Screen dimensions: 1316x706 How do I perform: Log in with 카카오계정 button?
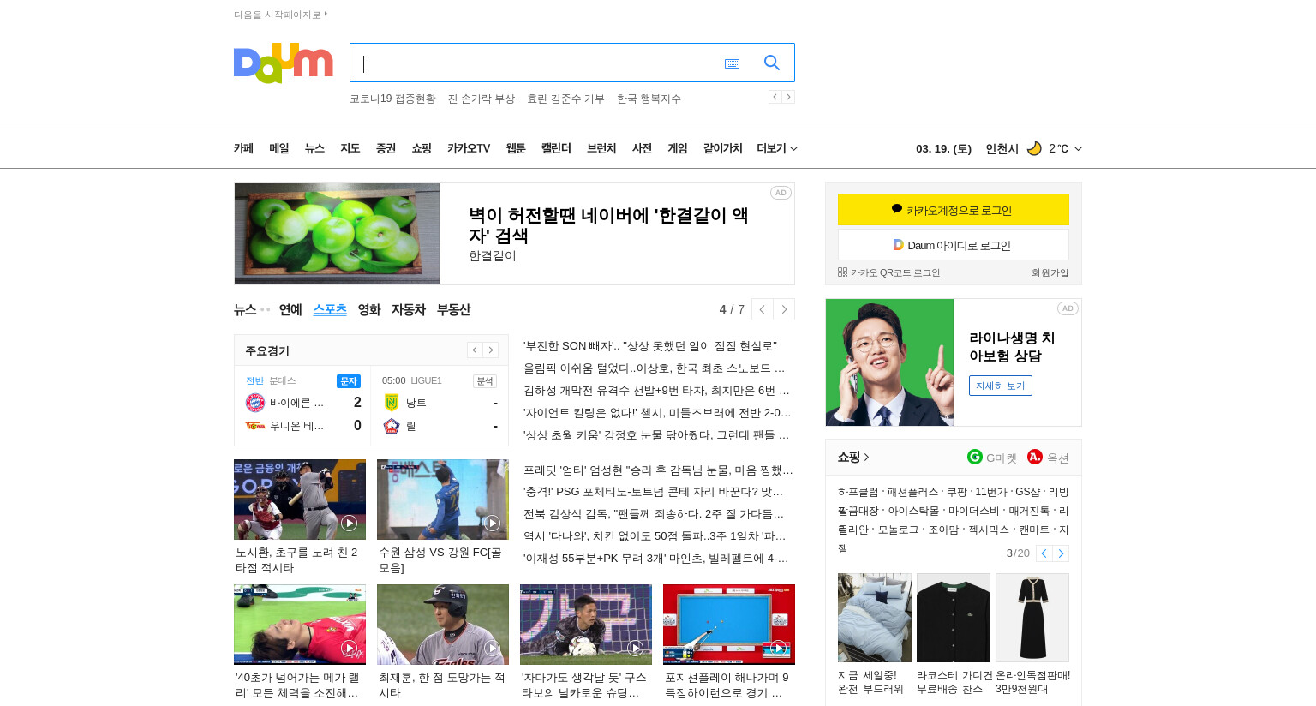pos(954,209)
